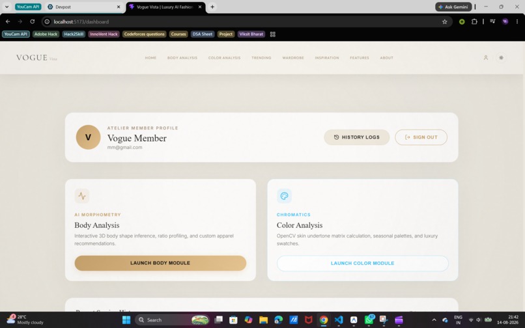
Task: Open Snipping Tool from taskbar
Action: click(384, 320)
